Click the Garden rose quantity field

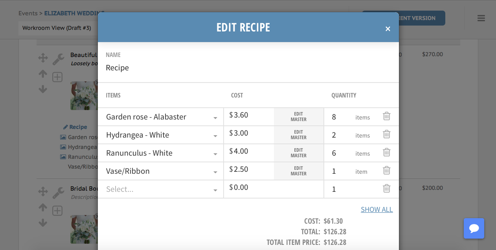click(x=340, y=117)
